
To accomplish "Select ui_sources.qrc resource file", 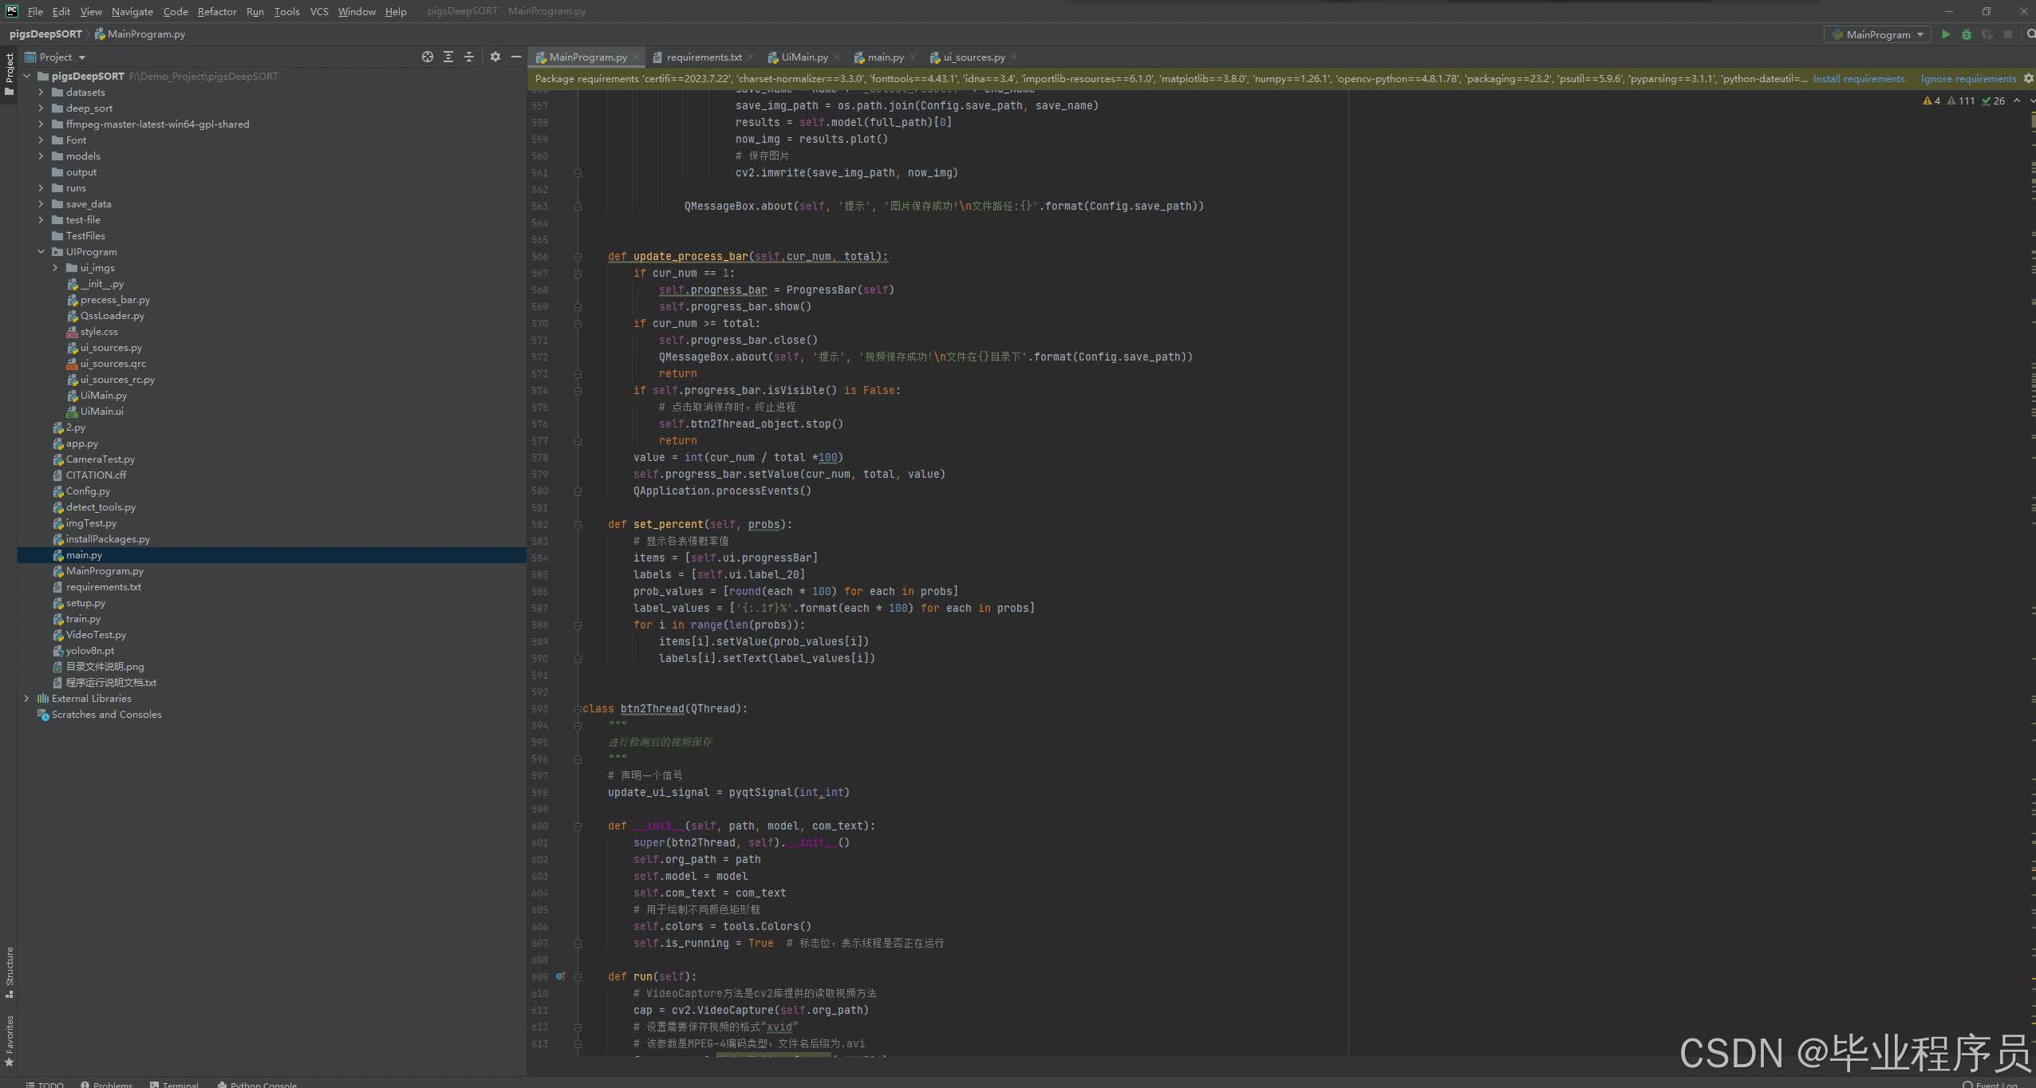I will click(x=112, y=364).
